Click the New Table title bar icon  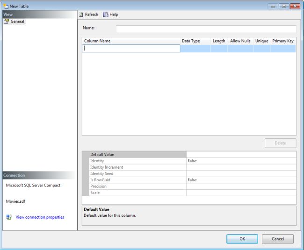coord(6,6)
